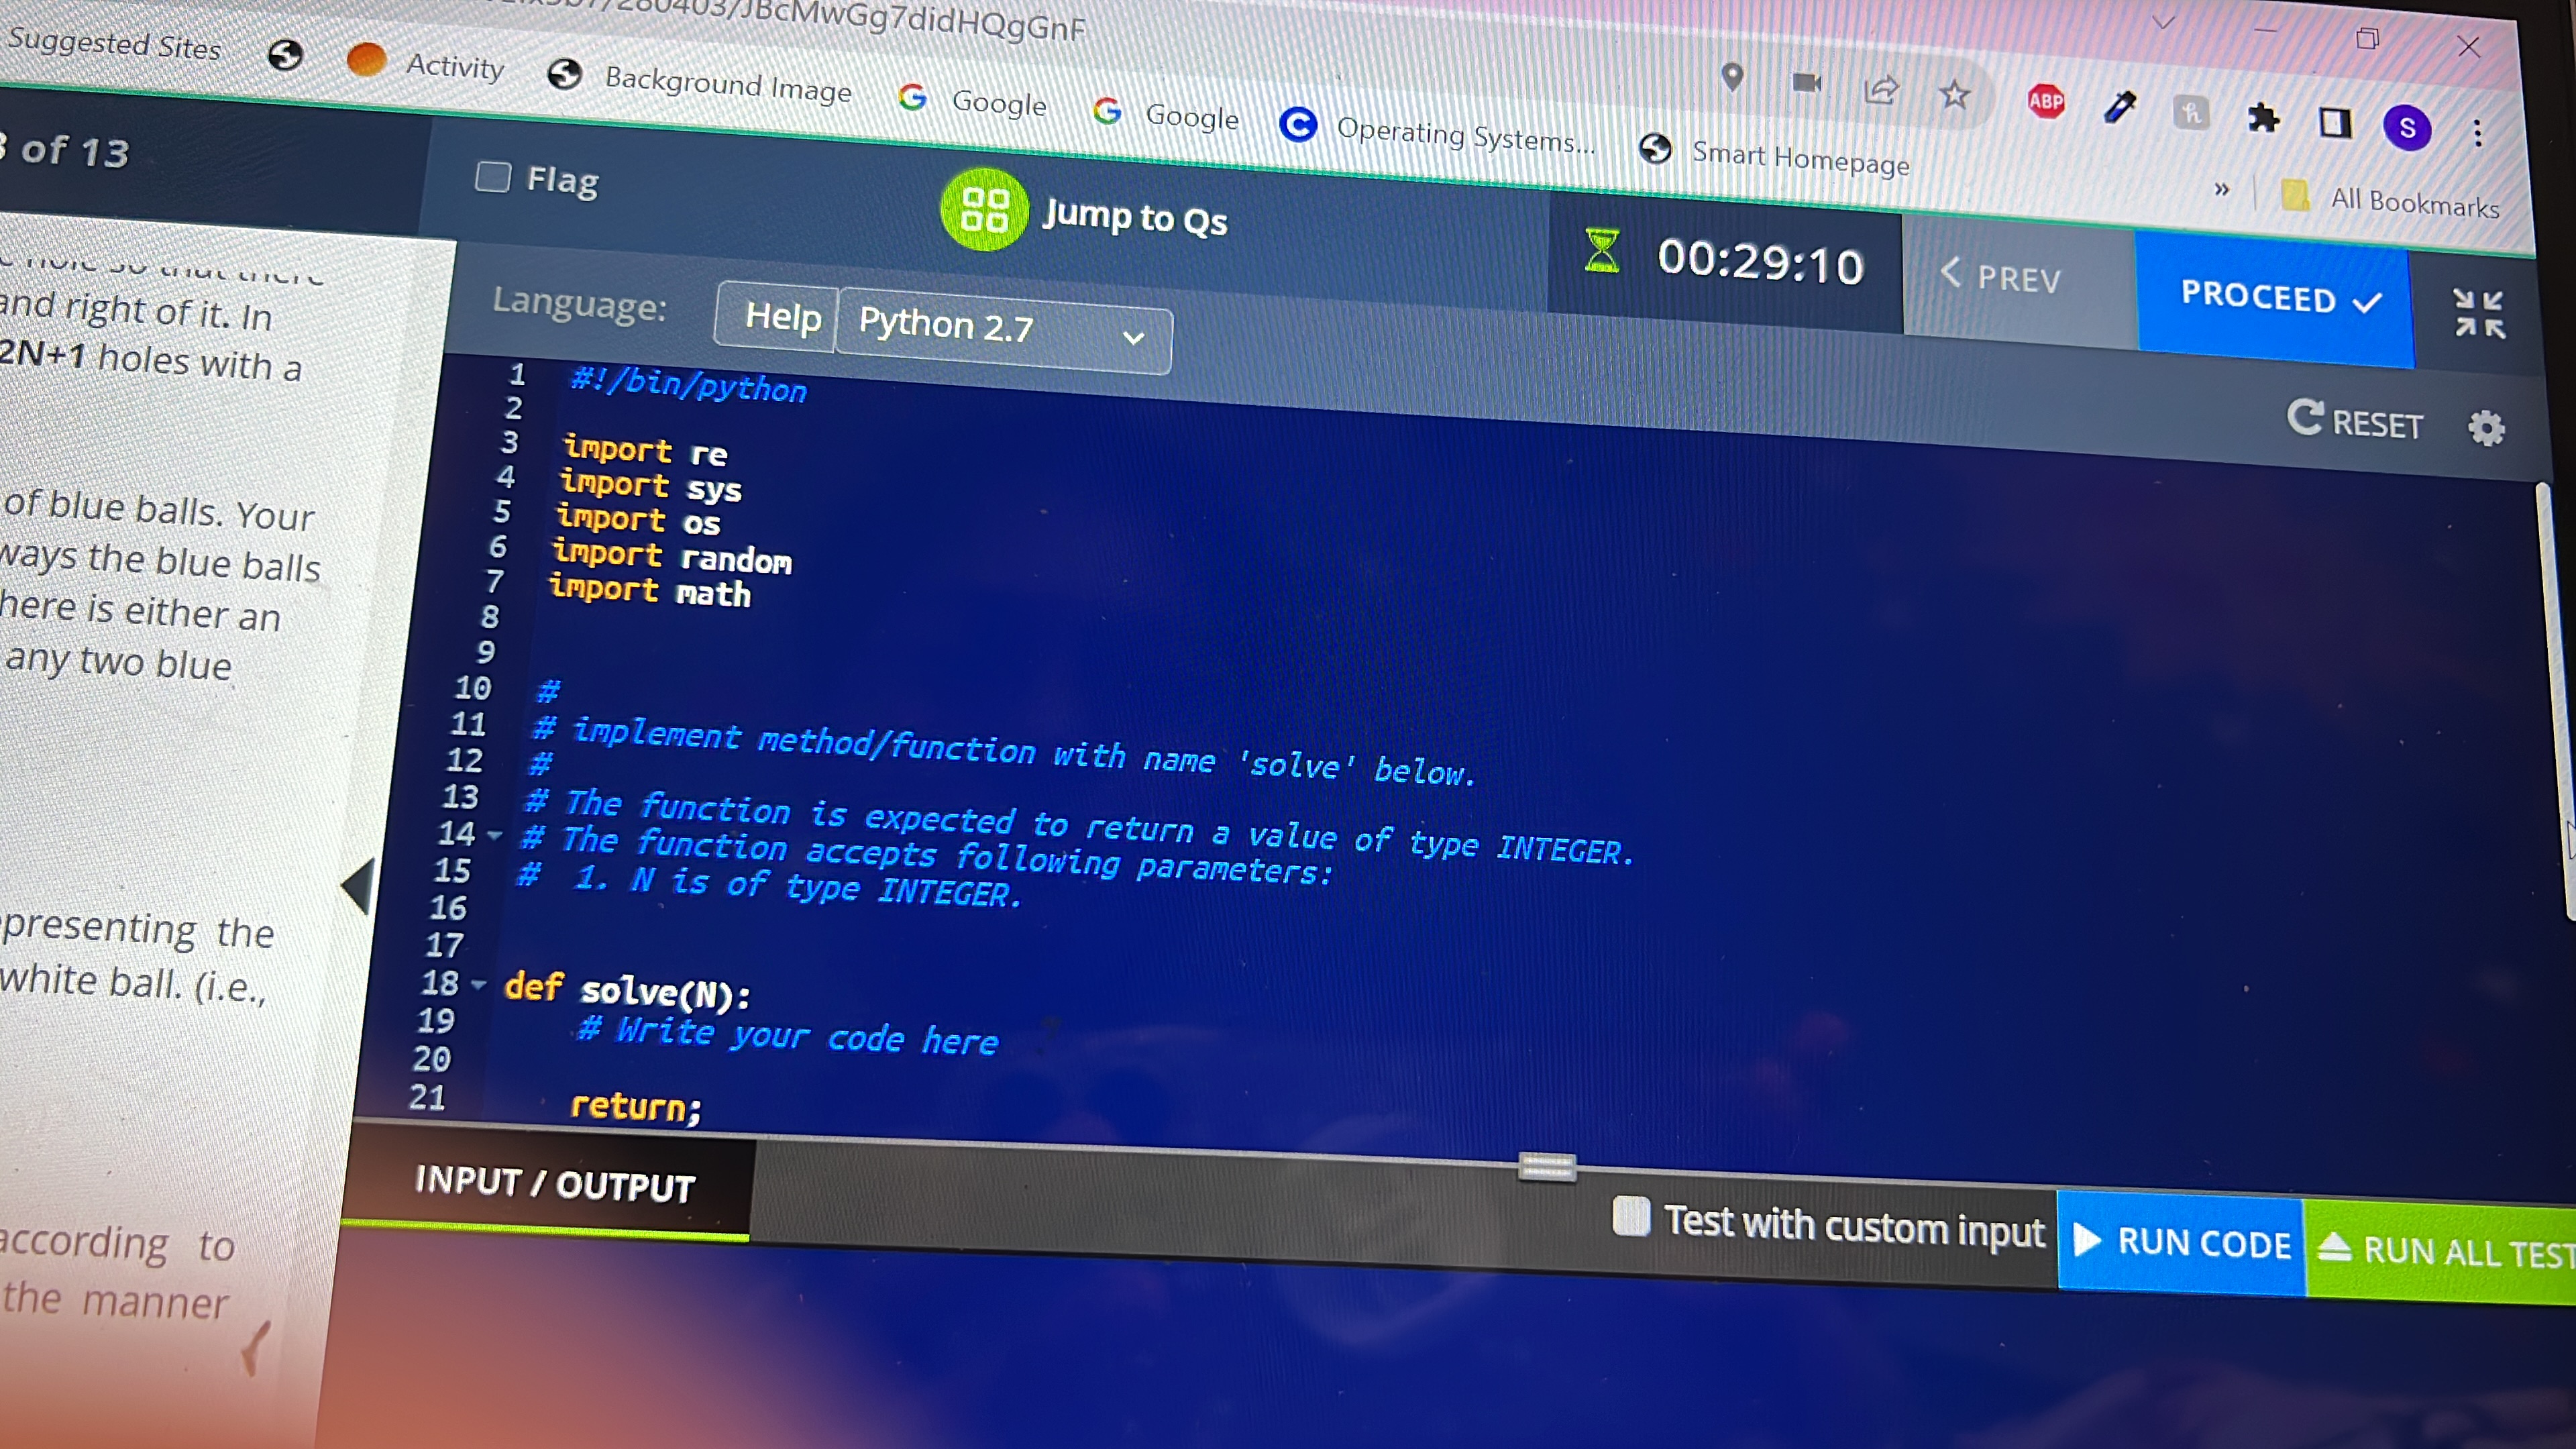Open the editor settings gear
This screenshot has height=1449, width=2576.
click(2486, 429)
